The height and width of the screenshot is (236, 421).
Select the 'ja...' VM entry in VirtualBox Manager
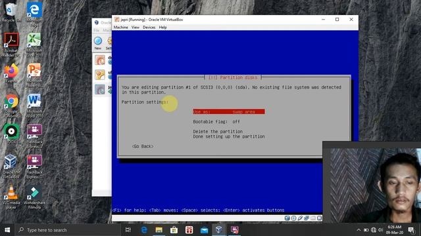coord(103,89)
